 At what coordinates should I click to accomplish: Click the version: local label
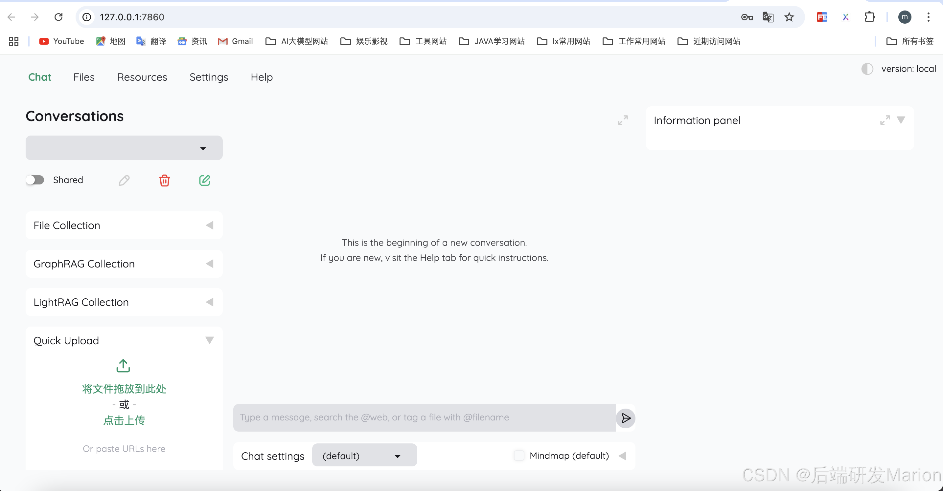908,69
